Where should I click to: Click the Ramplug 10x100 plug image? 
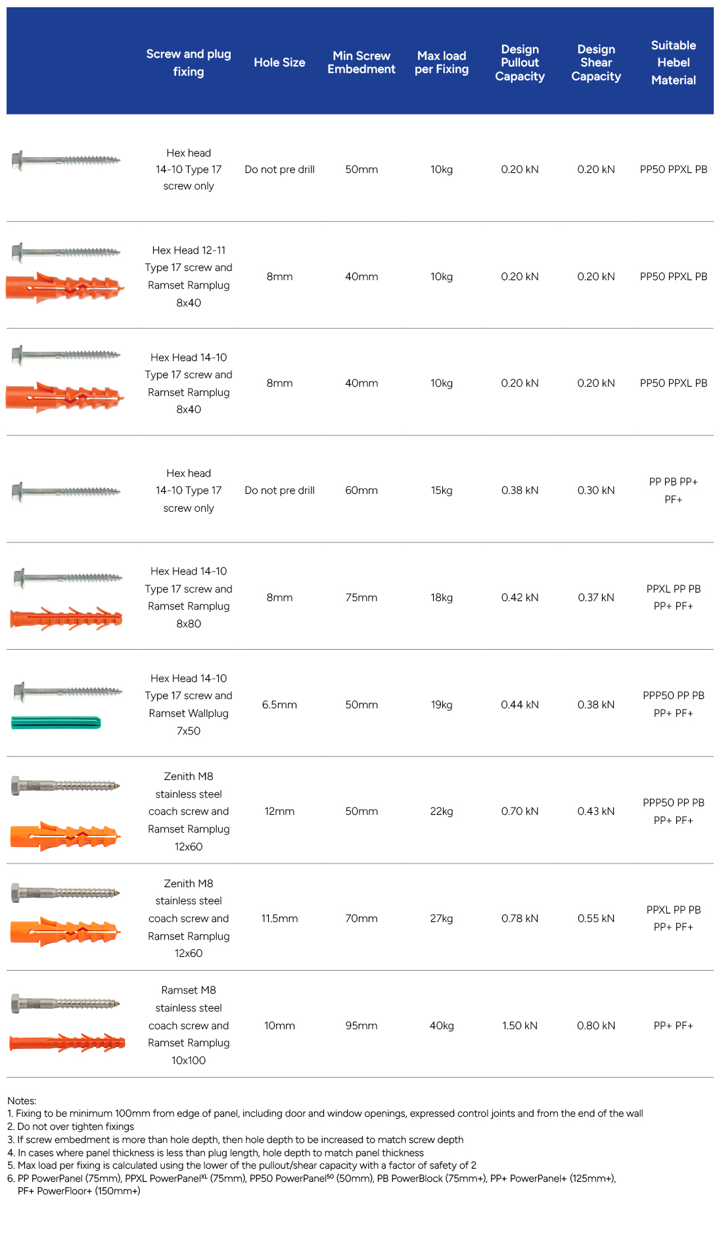pos(67,1042)
